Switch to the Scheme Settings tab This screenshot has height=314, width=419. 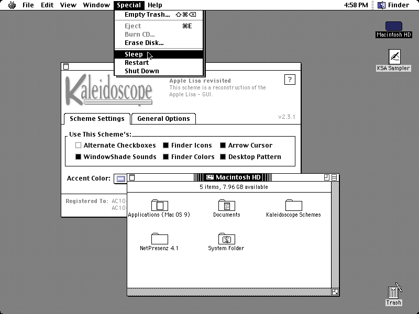(97, 119)
